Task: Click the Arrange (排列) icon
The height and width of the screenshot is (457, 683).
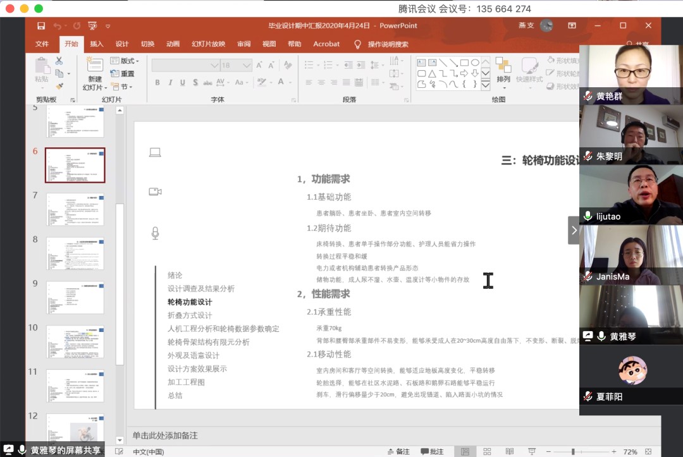Action: pos(503,69)
